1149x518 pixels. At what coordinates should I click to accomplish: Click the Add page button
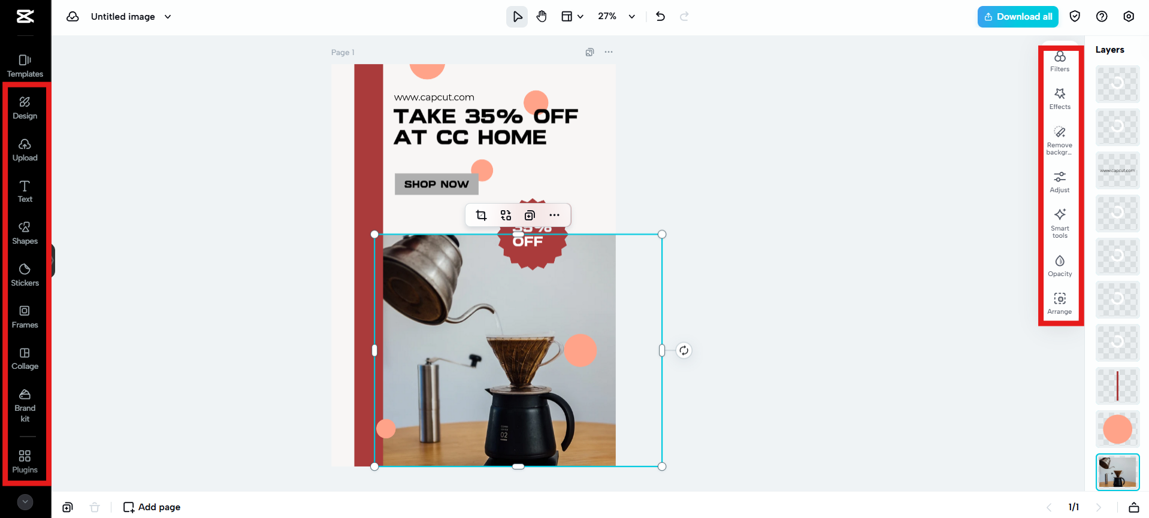click(152, 507)
